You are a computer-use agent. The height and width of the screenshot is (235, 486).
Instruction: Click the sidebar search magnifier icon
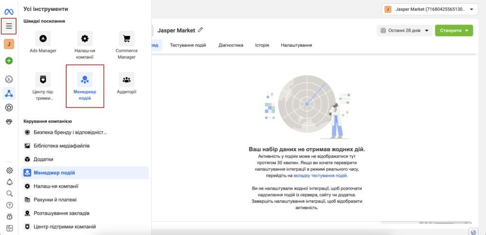point(9,194)
